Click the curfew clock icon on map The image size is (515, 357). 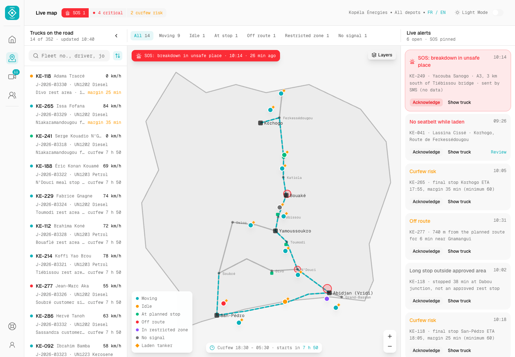212,348
